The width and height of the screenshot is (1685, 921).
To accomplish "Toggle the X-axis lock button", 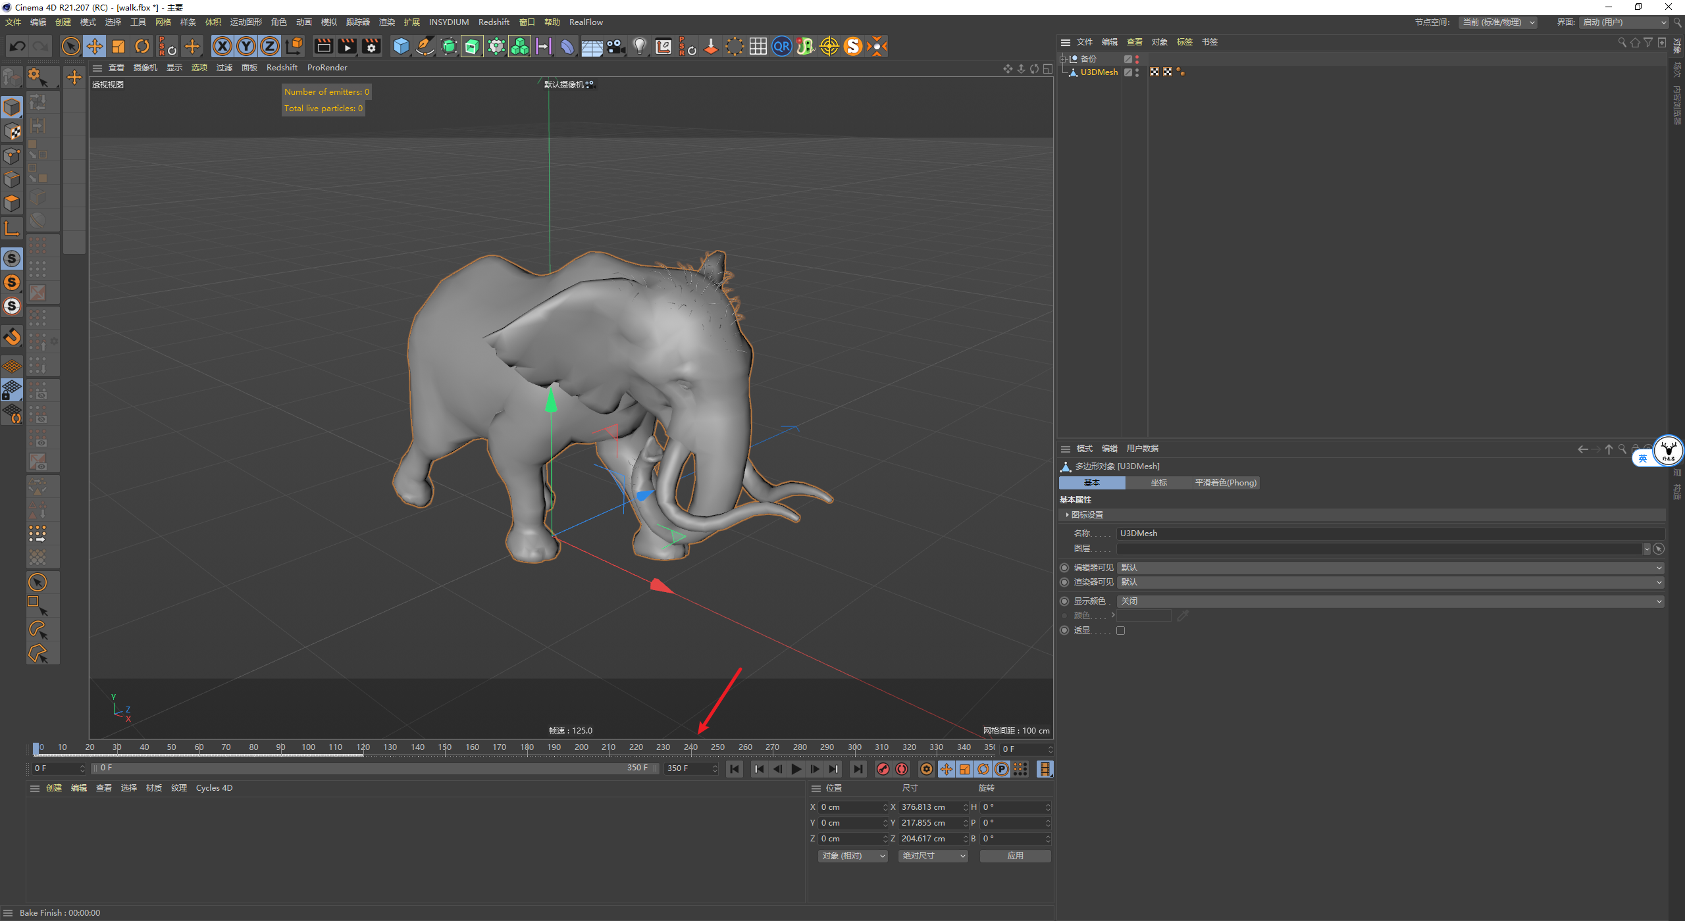I will pos(222,46).
